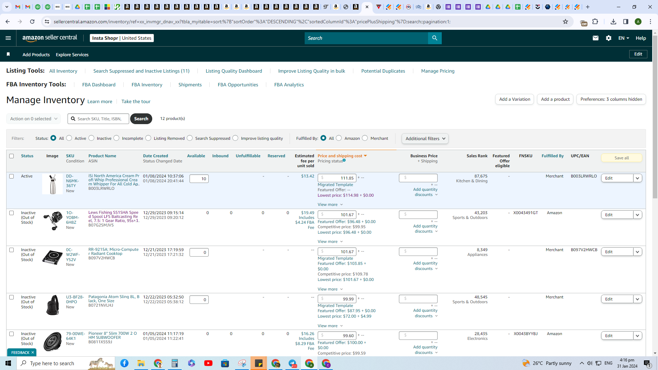Sort by Price and shipping cost column
Image resolution: width=658 pixels, height=370 pixels.
point(342,156)
